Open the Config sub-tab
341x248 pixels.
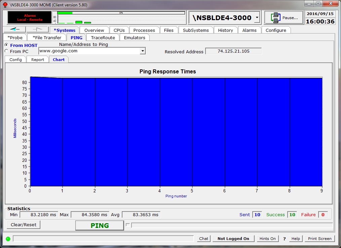pos(15,59)
